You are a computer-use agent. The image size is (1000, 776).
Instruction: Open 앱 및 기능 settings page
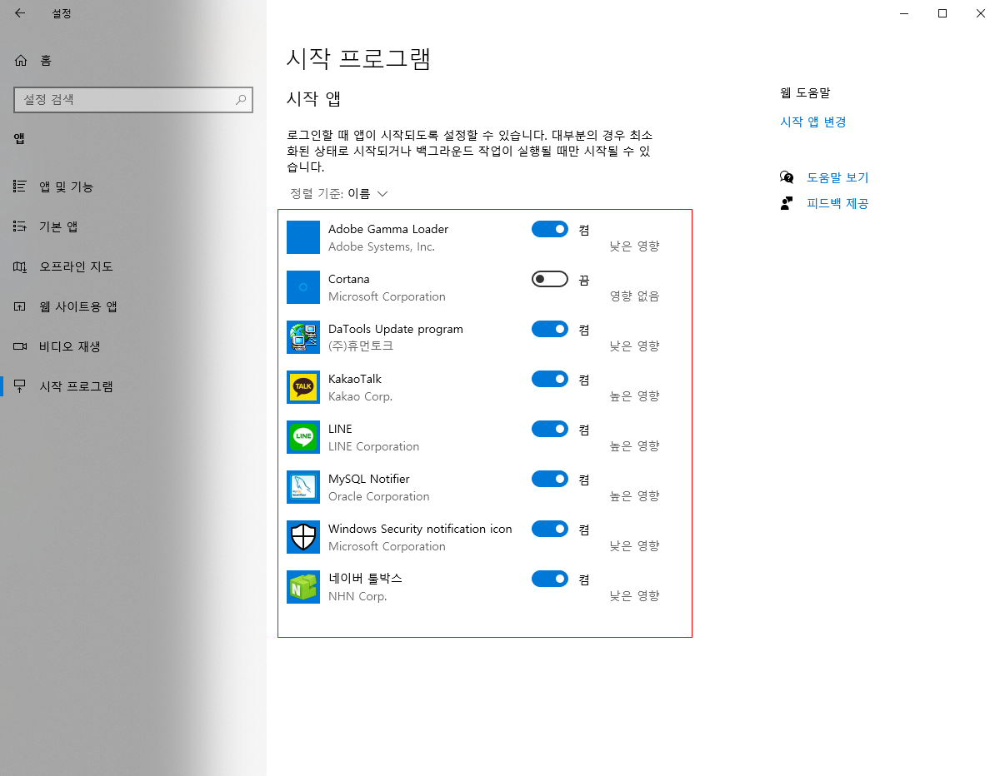(133, 187)
